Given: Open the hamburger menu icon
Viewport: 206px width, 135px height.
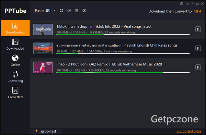Looking at the screenshot, I should (x=187, y=4).
